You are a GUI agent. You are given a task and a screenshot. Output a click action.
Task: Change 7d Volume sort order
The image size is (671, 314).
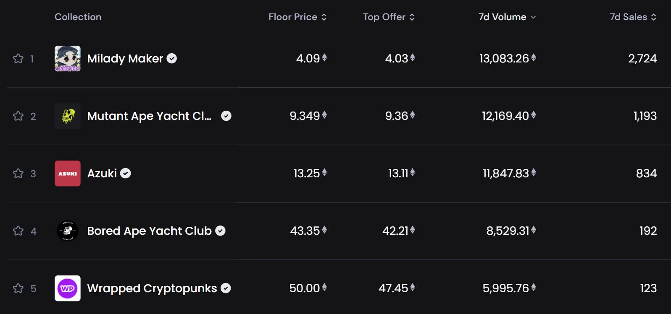point(507,17)
